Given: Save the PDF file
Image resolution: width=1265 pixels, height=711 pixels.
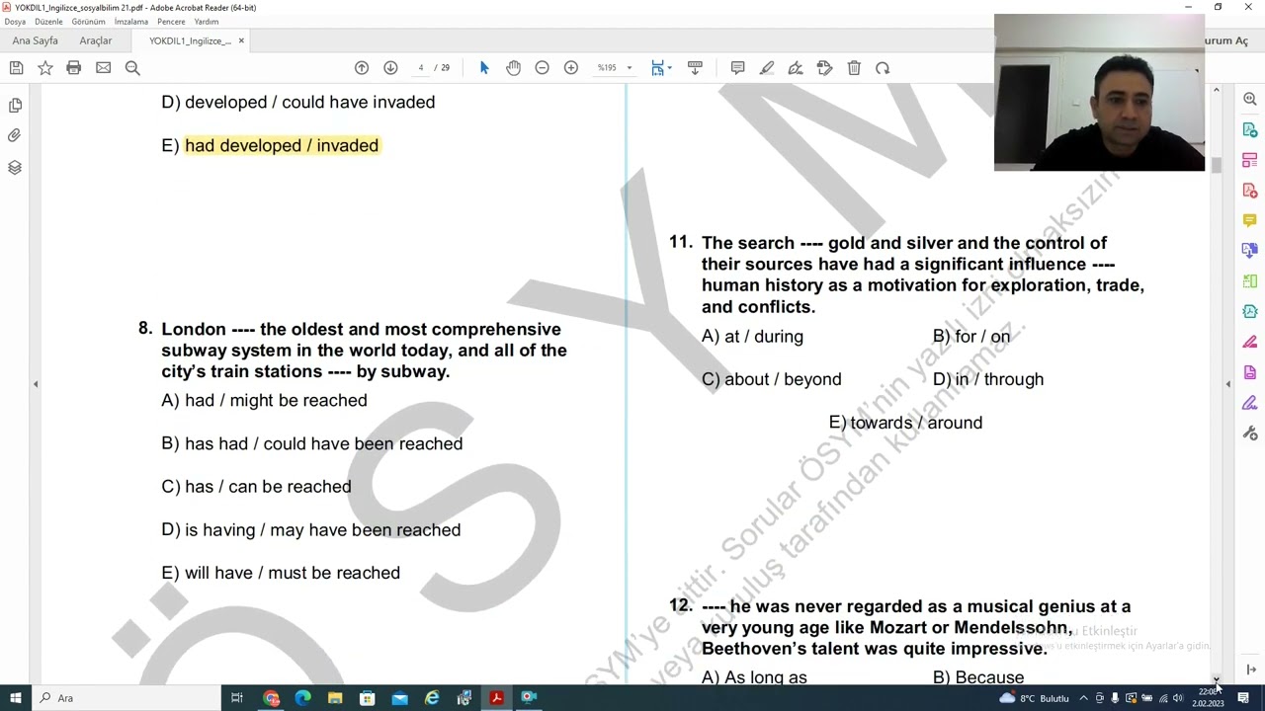Looking at the screenshot, I should click(x=16, y=68).
